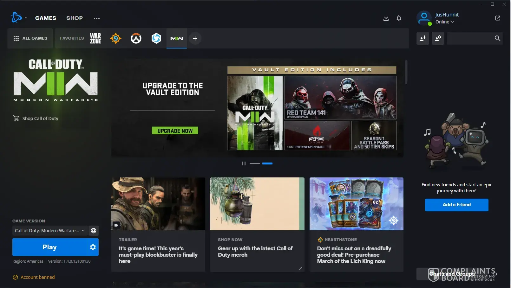This screenshot has width=511, height=288.
Task: Pop out the social panel window
Action: [x=498, y=18]
